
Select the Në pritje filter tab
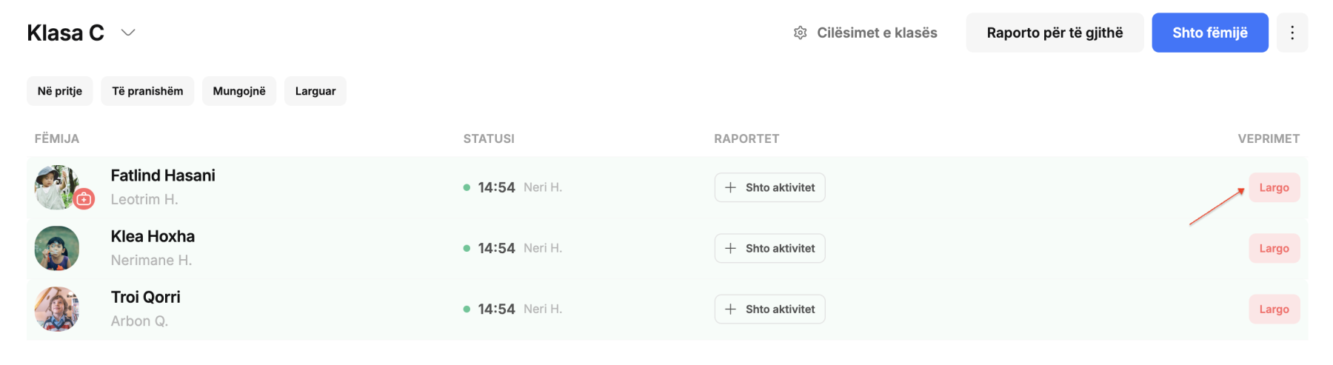[60, 91]
